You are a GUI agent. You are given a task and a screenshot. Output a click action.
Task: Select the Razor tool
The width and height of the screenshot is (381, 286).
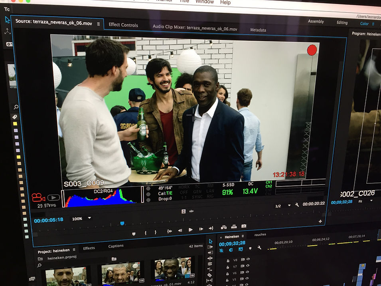coord(210,275)
